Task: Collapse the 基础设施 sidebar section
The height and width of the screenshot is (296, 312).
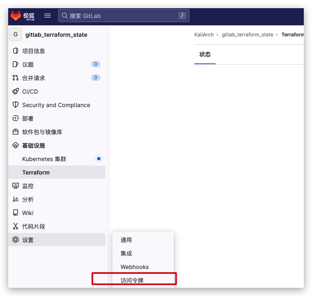Action: click(34, 146)
